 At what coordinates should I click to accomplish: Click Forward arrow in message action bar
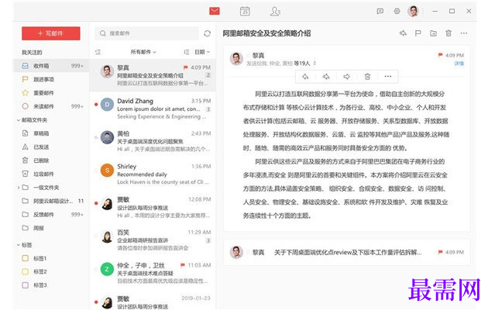346,77
